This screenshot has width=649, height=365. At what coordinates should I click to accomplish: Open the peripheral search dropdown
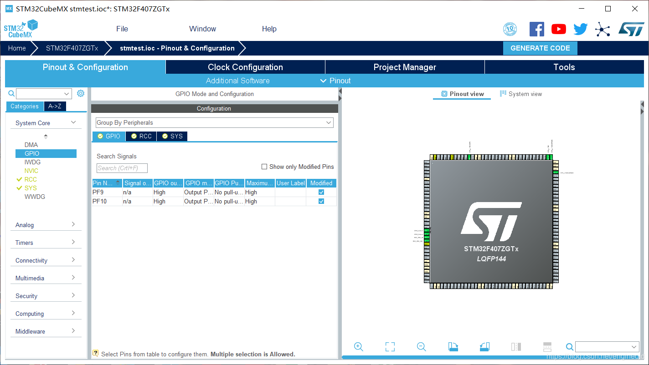coord(67,94)
